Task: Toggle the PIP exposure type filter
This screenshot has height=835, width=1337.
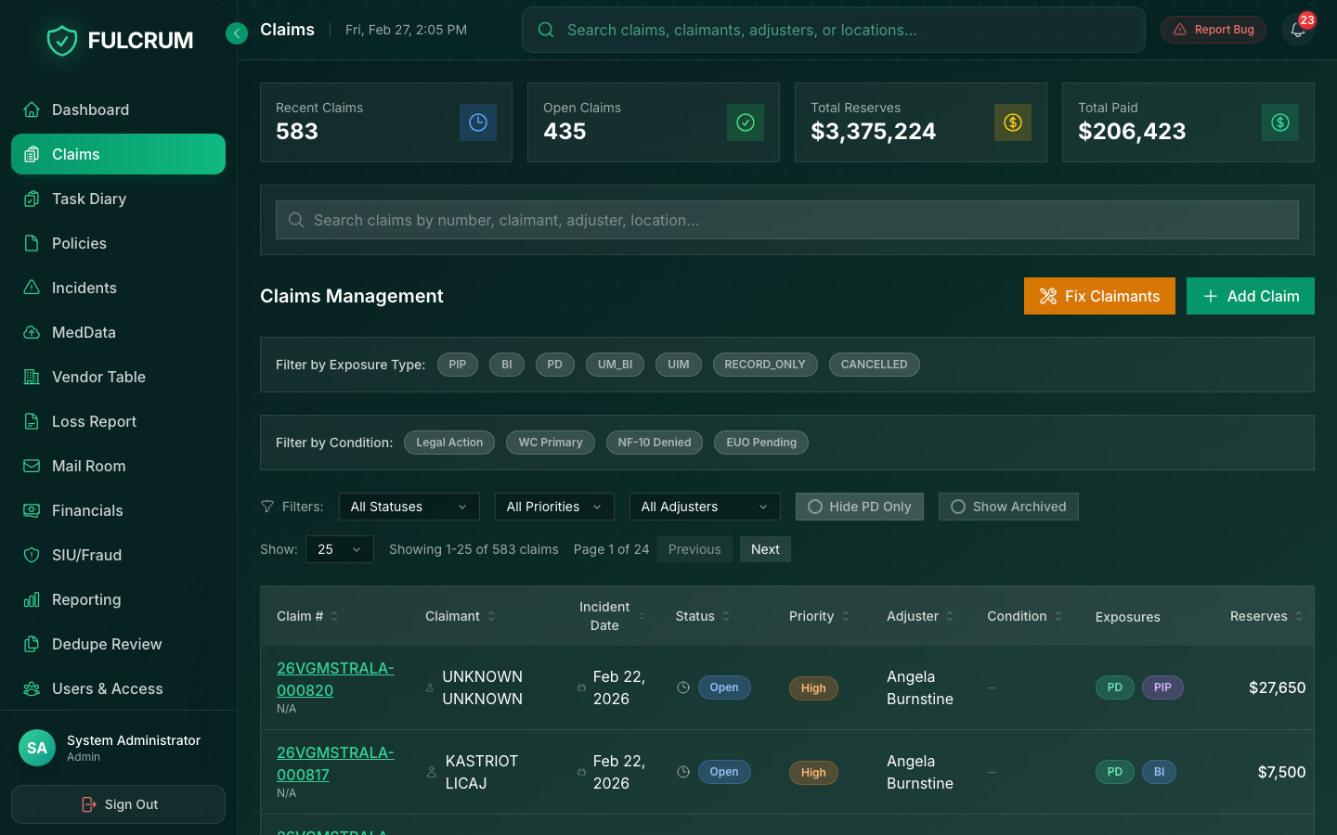Action: [457, 365]
